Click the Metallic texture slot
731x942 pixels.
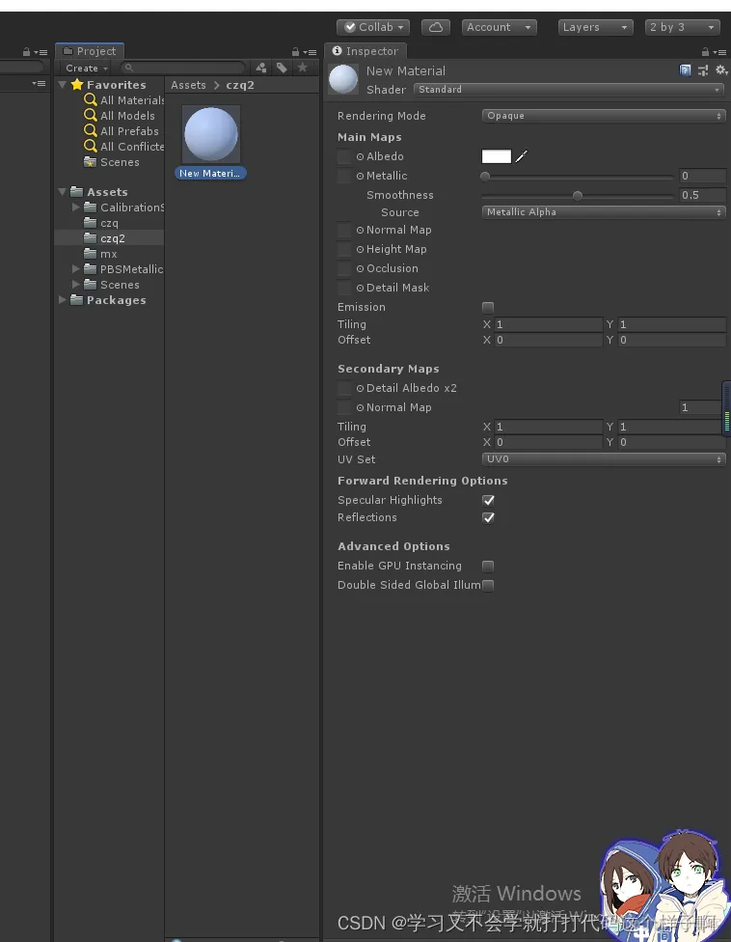click(344, 176)
